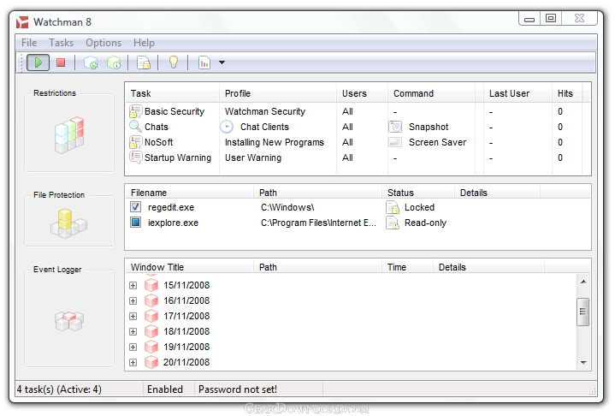This screenshot has width=615, height=416.
Task: Click the Basic Security task icon
Action: pos(135,111)
